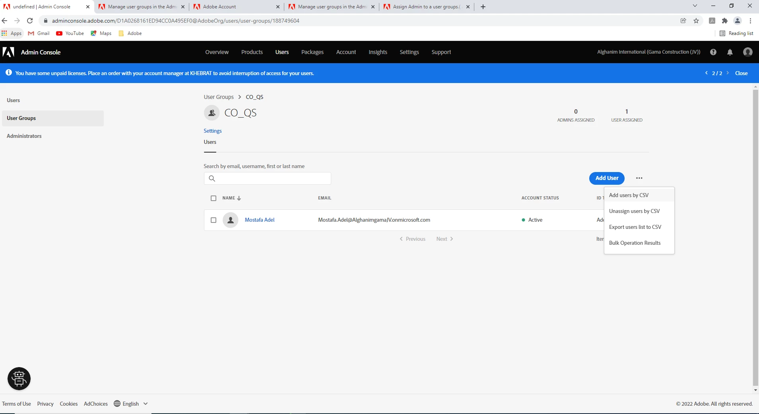
Task: Open the Overview tab
Action: tap(217, 52)
